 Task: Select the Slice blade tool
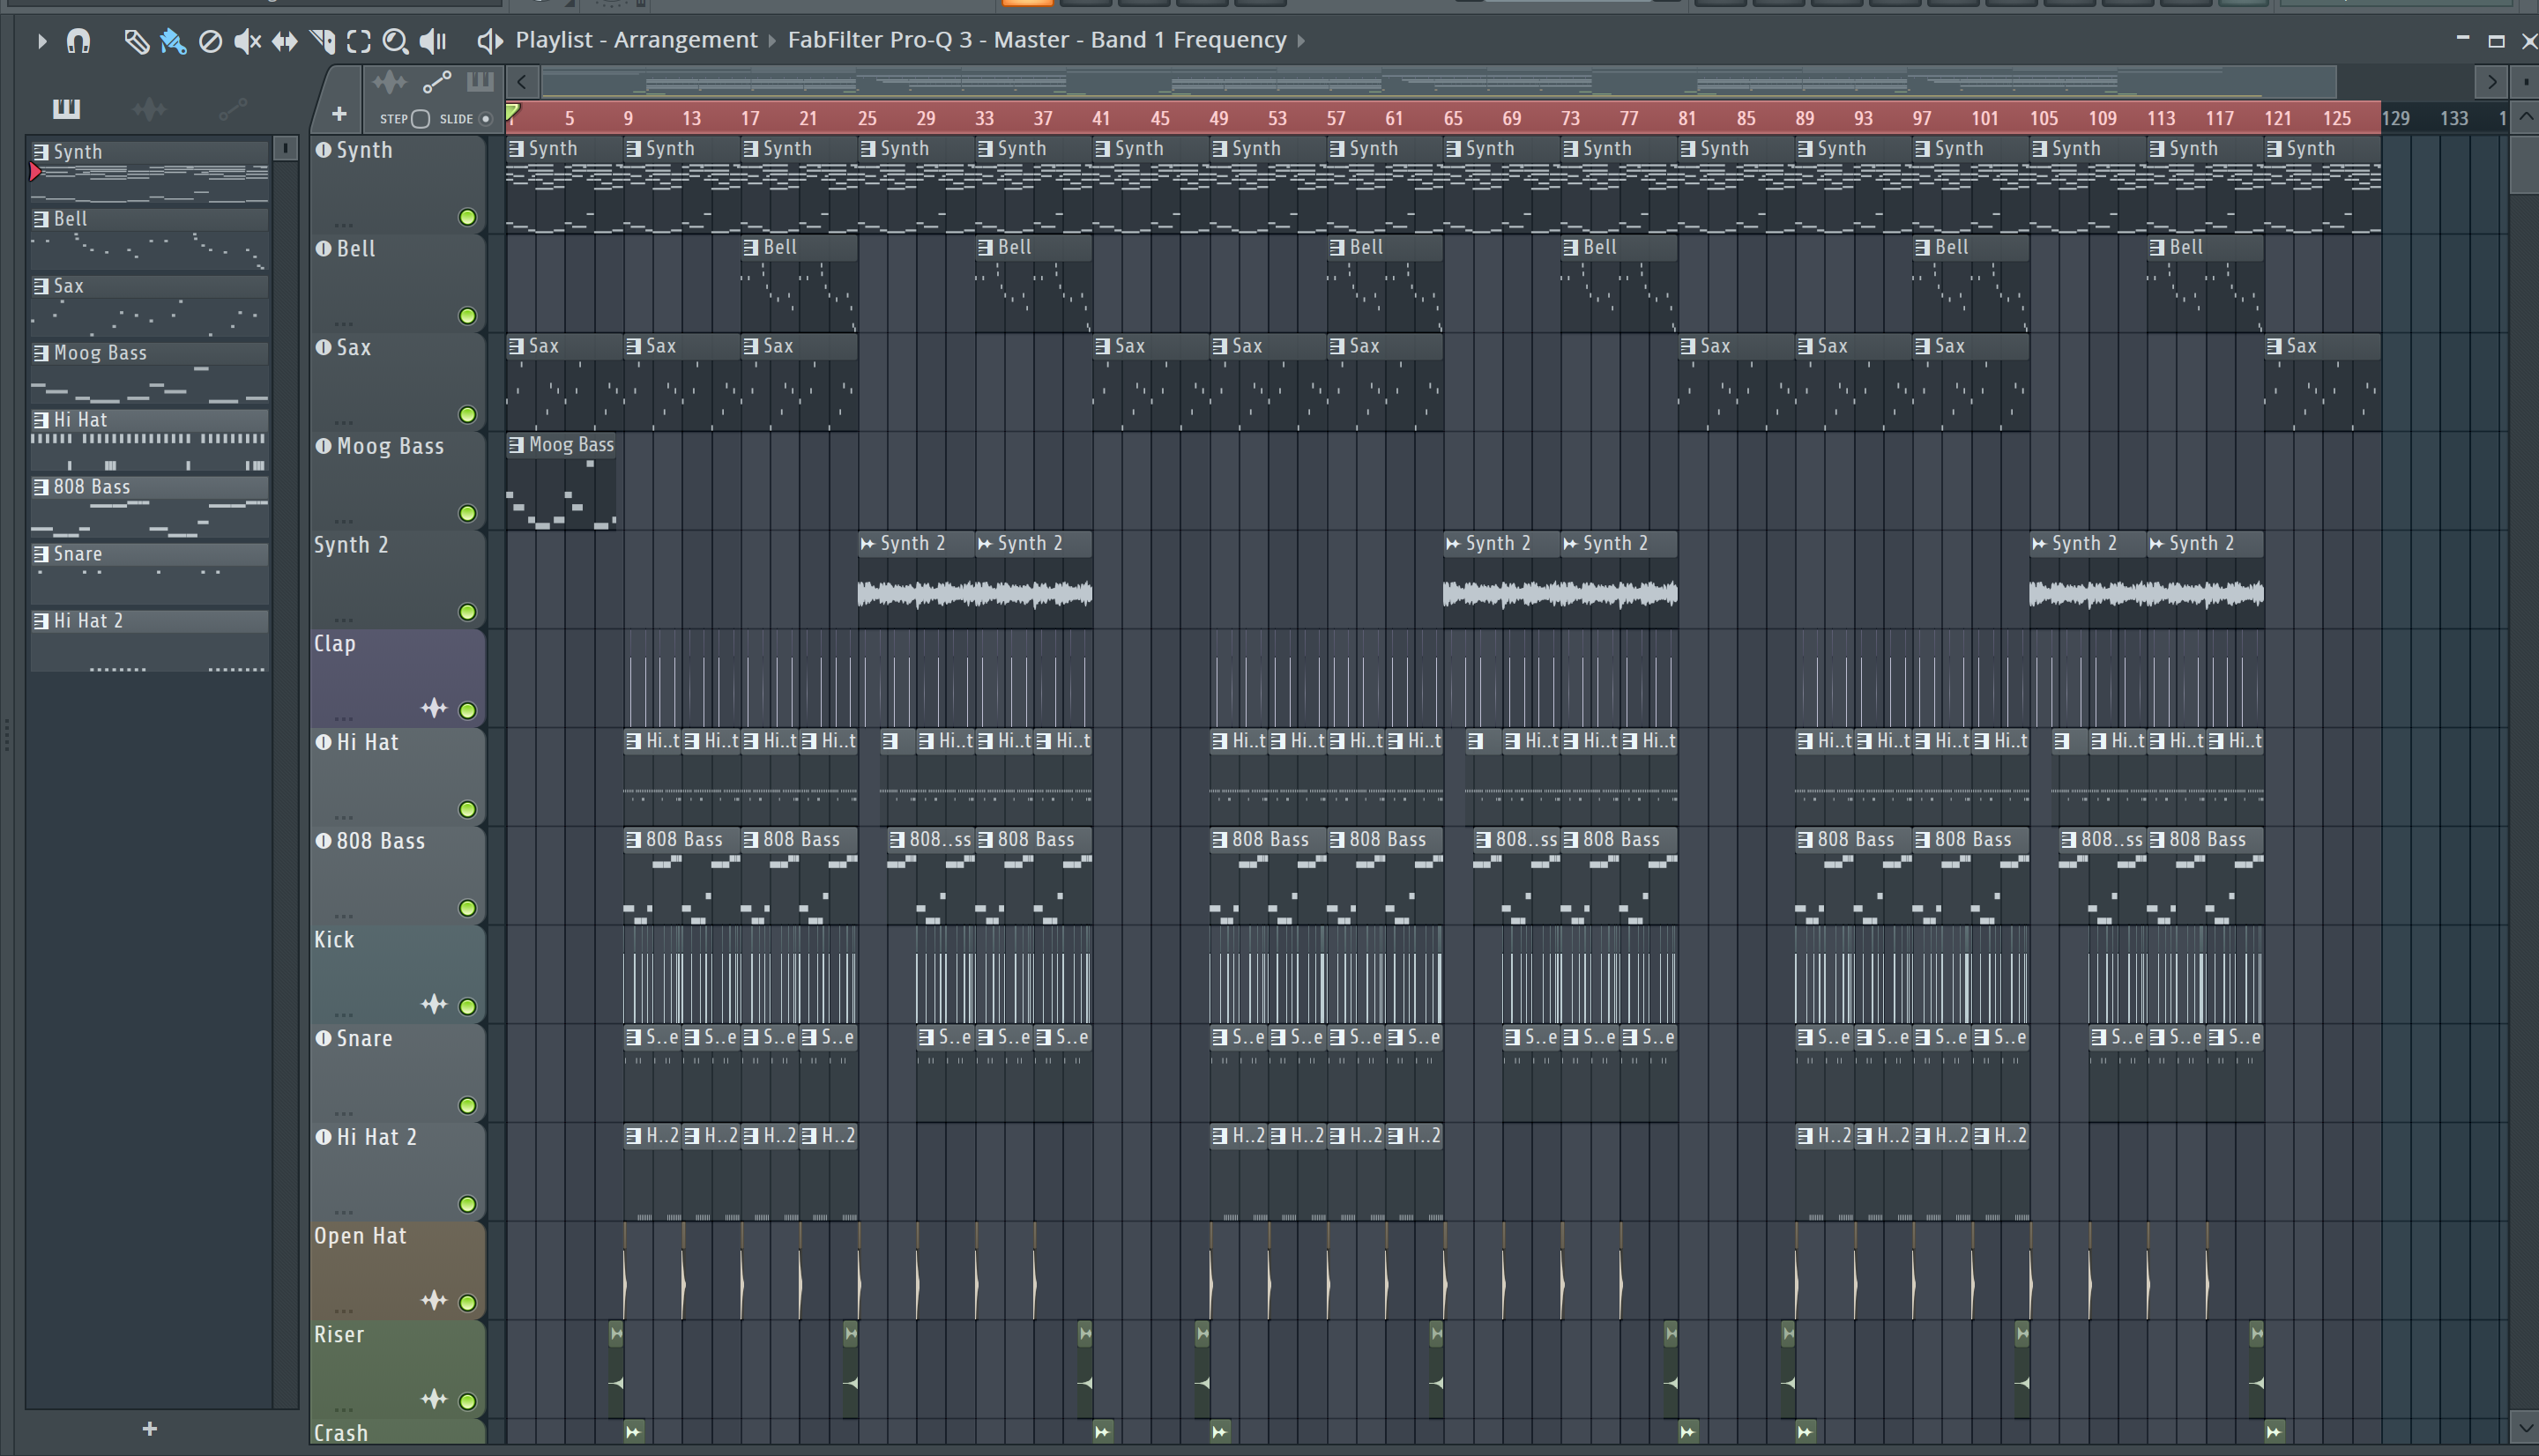322,41
